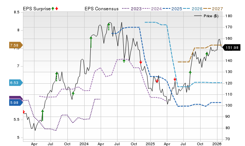Click the green surprise arrow near November 2023
The height and width of the screenshot is (146, 245).
[73, 93]
